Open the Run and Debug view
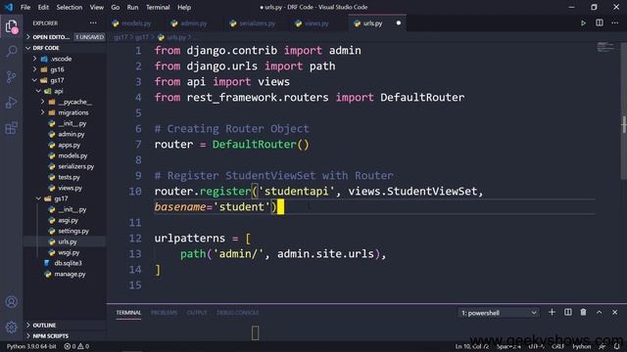Image resolution: width=627 pixels, height=352 pixels. click(x=11, y=102)
